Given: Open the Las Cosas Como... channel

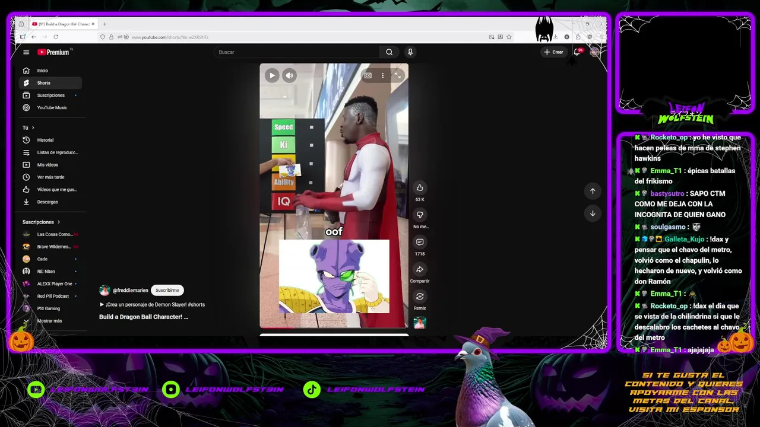Looking at the screenshot, I should [50, 234].
